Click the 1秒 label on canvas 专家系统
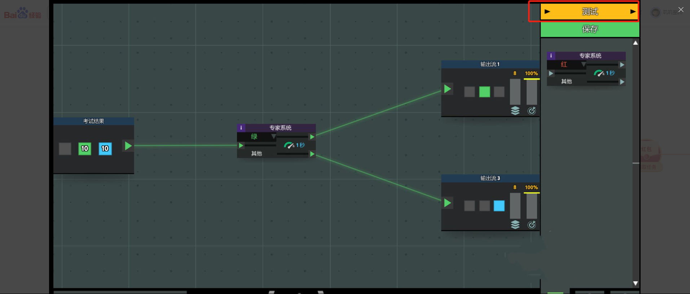This screenshot has width=690, height=294. (x=300, y=145)
